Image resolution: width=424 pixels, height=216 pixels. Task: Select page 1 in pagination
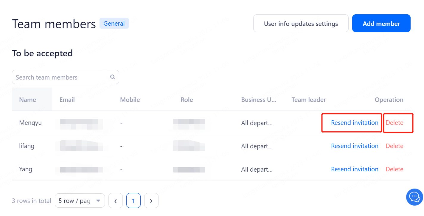pyautogui.click(x=133, y=201)
